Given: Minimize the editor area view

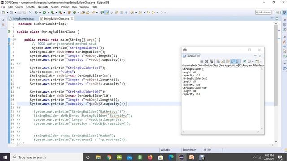Looking at the screenshot, I should (x=272, y=18).
